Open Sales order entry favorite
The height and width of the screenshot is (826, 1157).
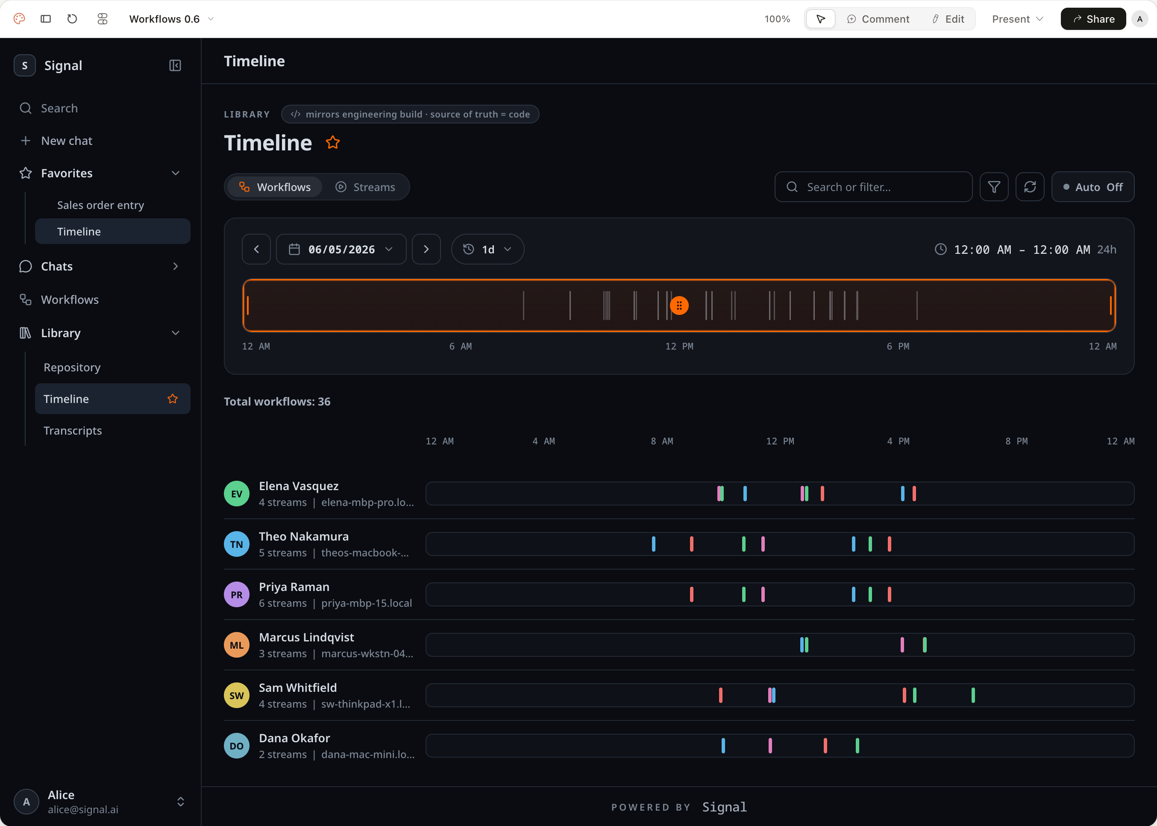click(101, 205)
